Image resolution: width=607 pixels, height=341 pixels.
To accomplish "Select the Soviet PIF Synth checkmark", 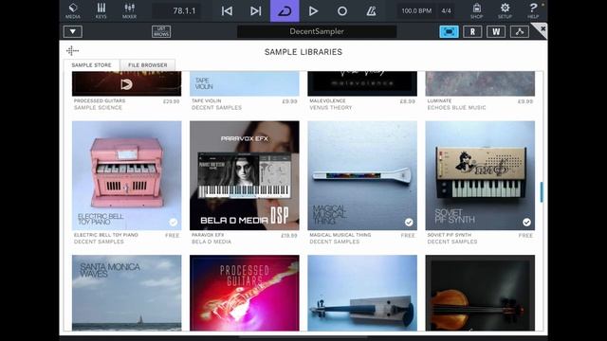I will [526, 222].
